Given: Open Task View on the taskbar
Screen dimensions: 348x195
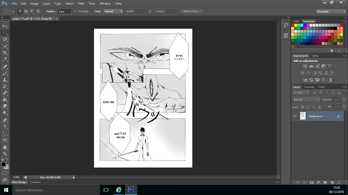Looking at the screenshot, I should (106, 190).
